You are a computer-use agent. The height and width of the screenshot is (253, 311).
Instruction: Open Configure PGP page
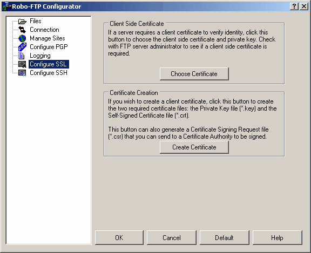[x=49, y=47]
